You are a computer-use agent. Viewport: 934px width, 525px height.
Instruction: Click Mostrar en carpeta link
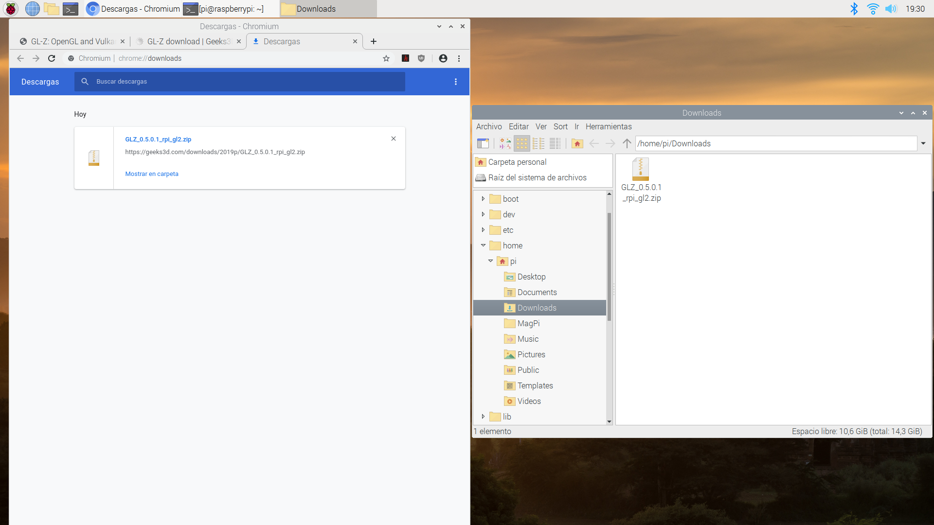click(x=152, y=174)
